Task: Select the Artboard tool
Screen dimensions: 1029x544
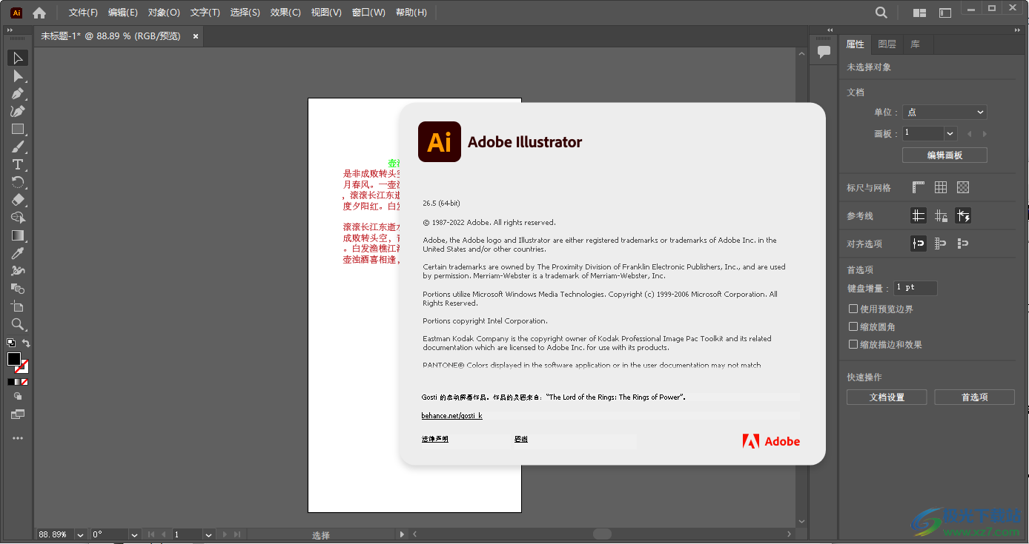Action: coord(18,306)
